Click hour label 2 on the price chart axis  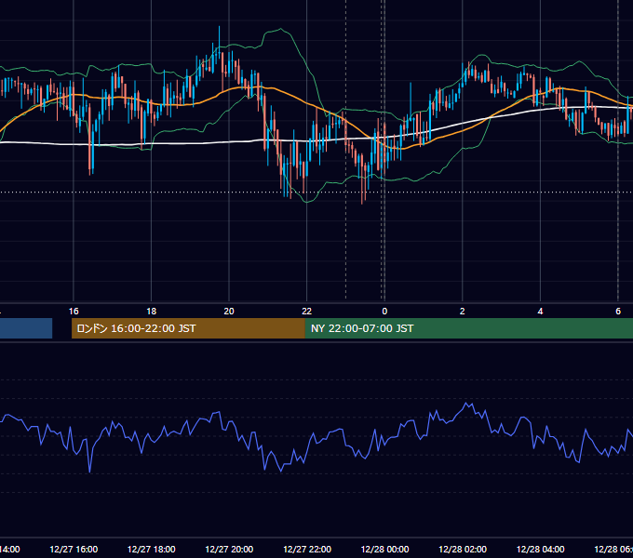pyautogui.click(x=463, y=312)
